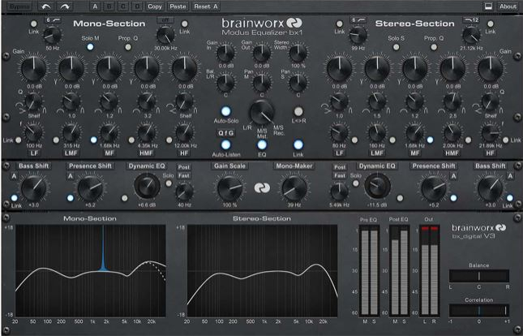The image size is (523, 336).
Task: Click mode A selector of left Bass Shift
Action: (14, 176)
